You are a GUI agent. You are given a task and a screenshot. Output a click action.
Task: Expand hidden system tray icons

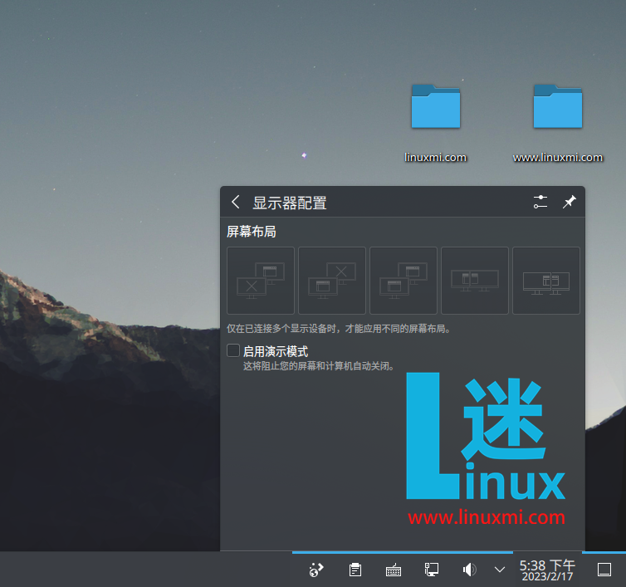point(500,570)
